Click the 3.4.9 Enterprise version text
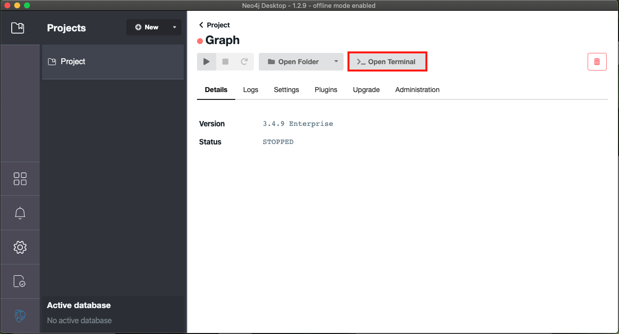The image size is (619, 334). pos(298,124)
